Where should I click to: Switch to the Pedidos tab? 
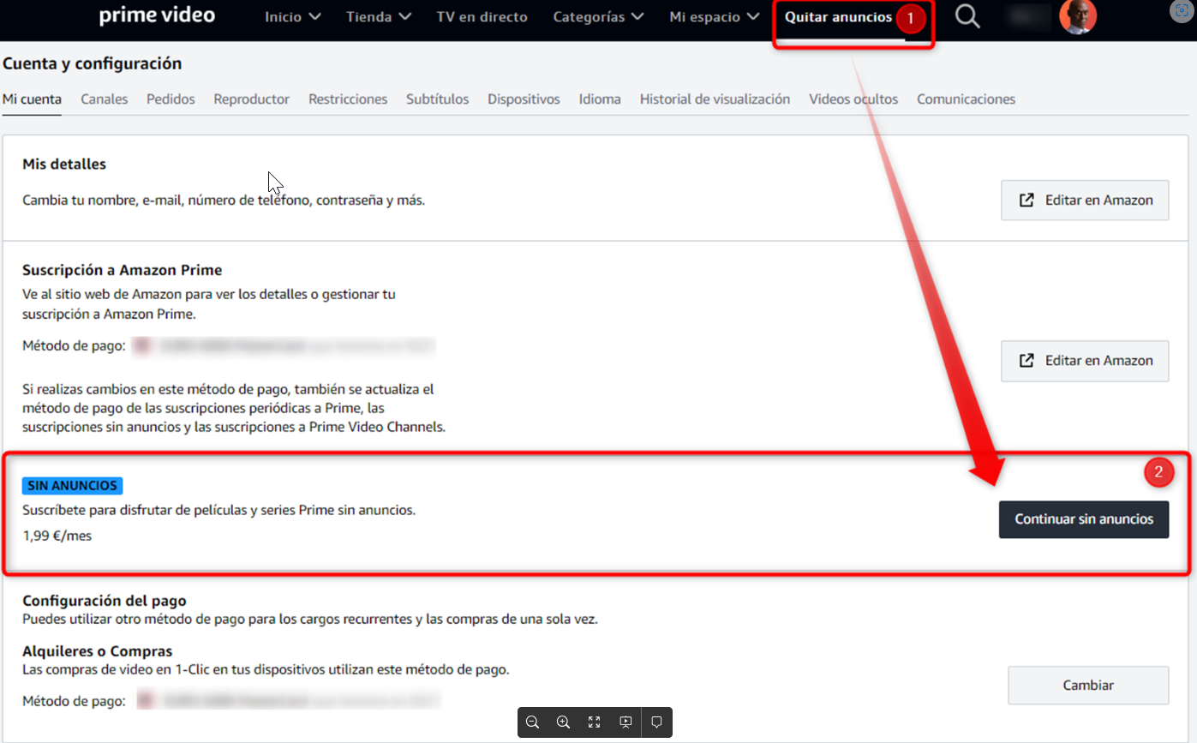click(171, 99)
